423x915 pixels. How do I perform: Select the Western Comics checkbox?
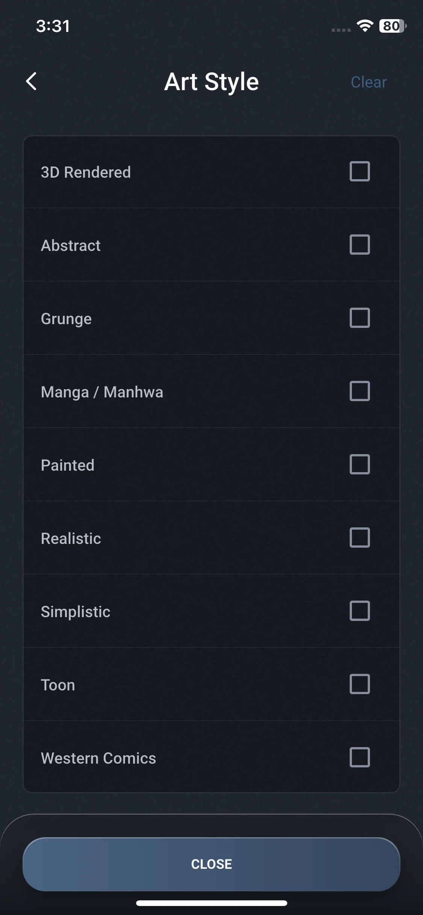pyautogui.click(x=359, y=757)
